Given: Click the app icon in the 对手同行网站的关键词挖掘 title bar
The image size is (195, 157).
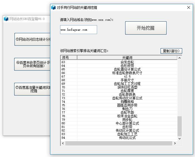Looking at the screenshot, I should point(53,7).
